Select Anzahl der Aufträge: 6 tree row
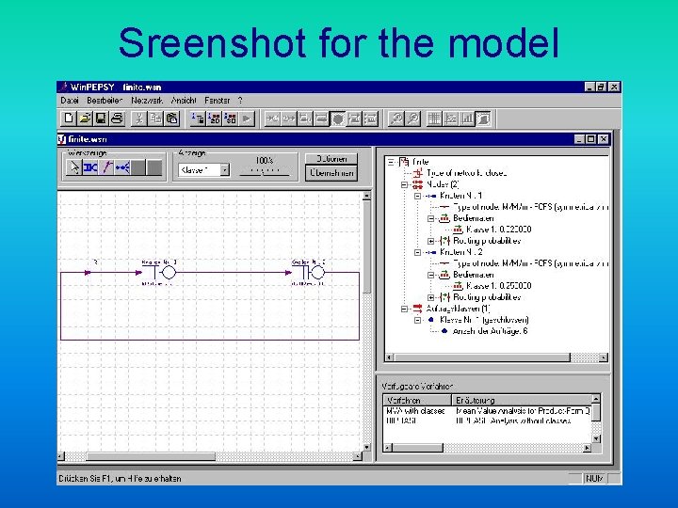 click(490, 331)
